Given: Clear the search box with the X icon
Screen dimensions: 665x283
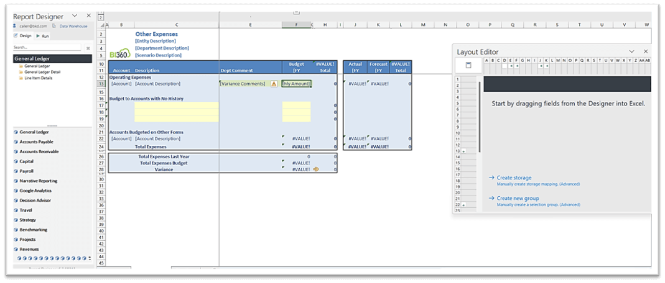Looking at the screenshot, I should click(88, 48).
